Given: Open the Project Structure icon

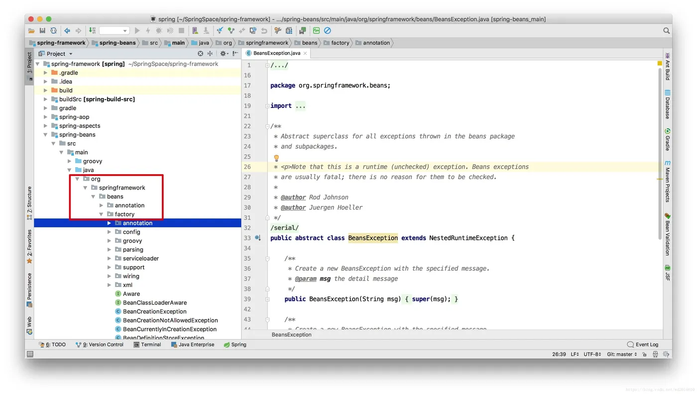Looking at the screenshot, I should (289, 31).
